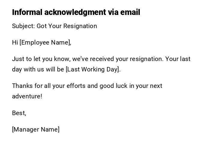Select the [Employee Name] placeholder
Image resolution: width=210 pixels, height=148 pixels.
coord(45,42)
